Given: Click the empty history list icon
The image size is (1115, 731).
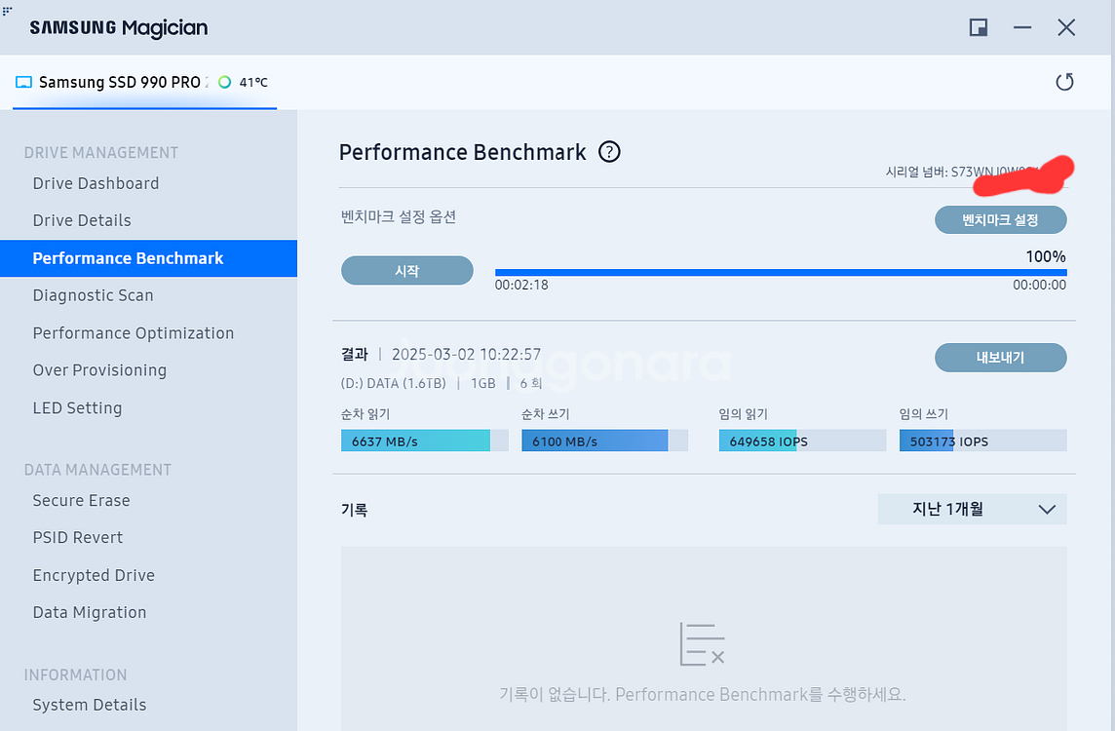Looking at the screenshot, I should (702, 643).
